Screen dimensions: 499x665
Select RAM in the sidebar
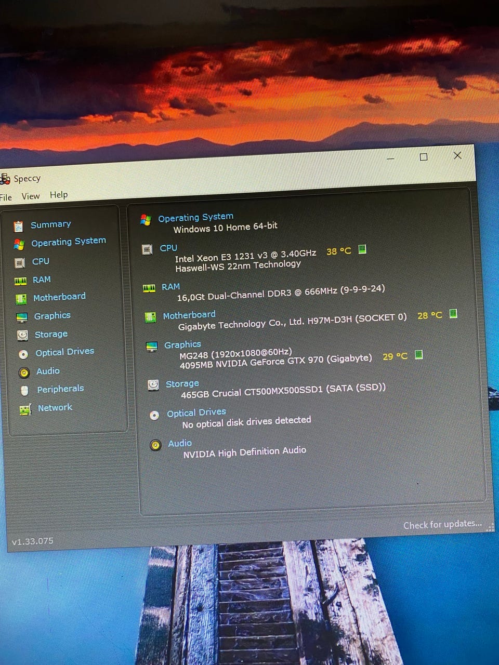click(42, 280)
